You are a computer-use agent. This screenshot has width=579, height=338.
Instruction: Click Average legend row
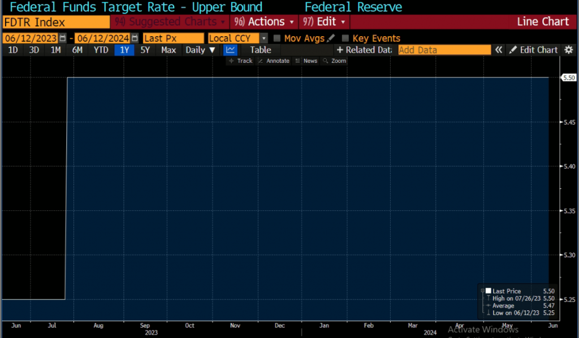pos(521,306)
